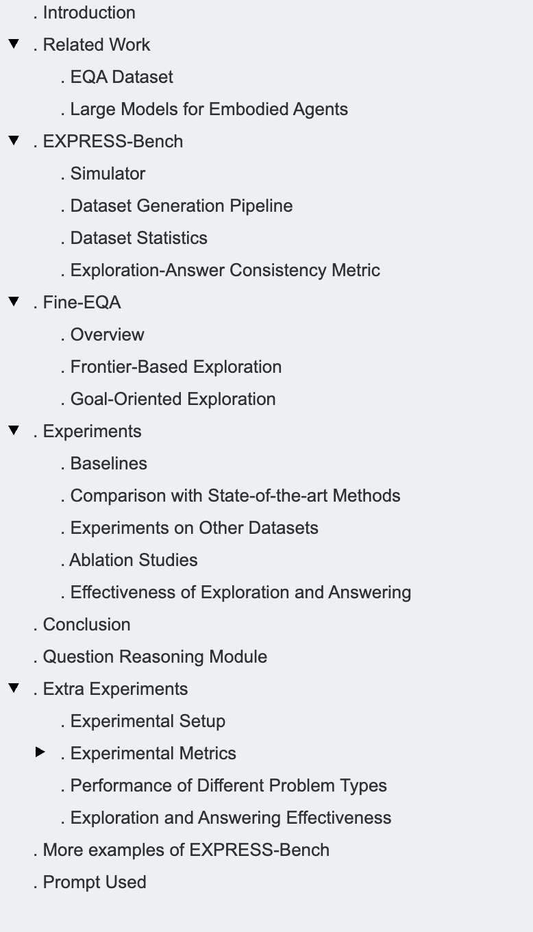Viewport: 533px width, 932px height.
Task: Open Exploration-Answer Consistency Metric section
Action: coord(225,270)
